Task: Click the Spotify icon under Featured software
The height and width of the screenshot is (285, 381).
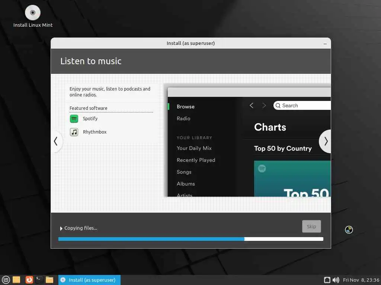Action: pyautogui.click(x=74, y=119)
